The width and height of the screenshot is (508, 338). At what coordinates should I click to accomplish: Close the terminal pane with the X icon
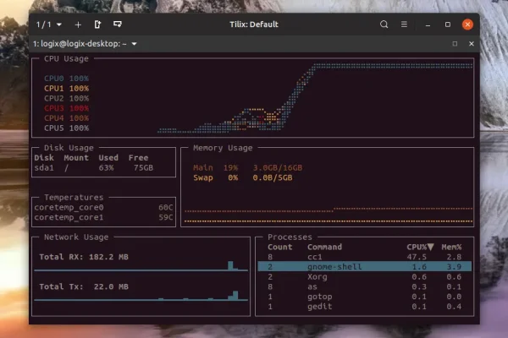[x=472, y=44]
